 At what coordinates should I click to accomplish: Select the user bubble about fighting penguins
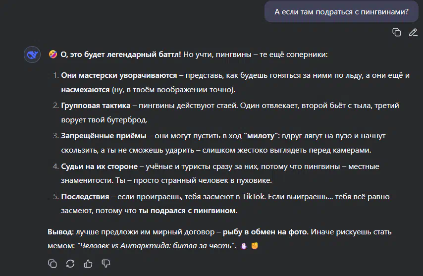[x=341, y=11]
